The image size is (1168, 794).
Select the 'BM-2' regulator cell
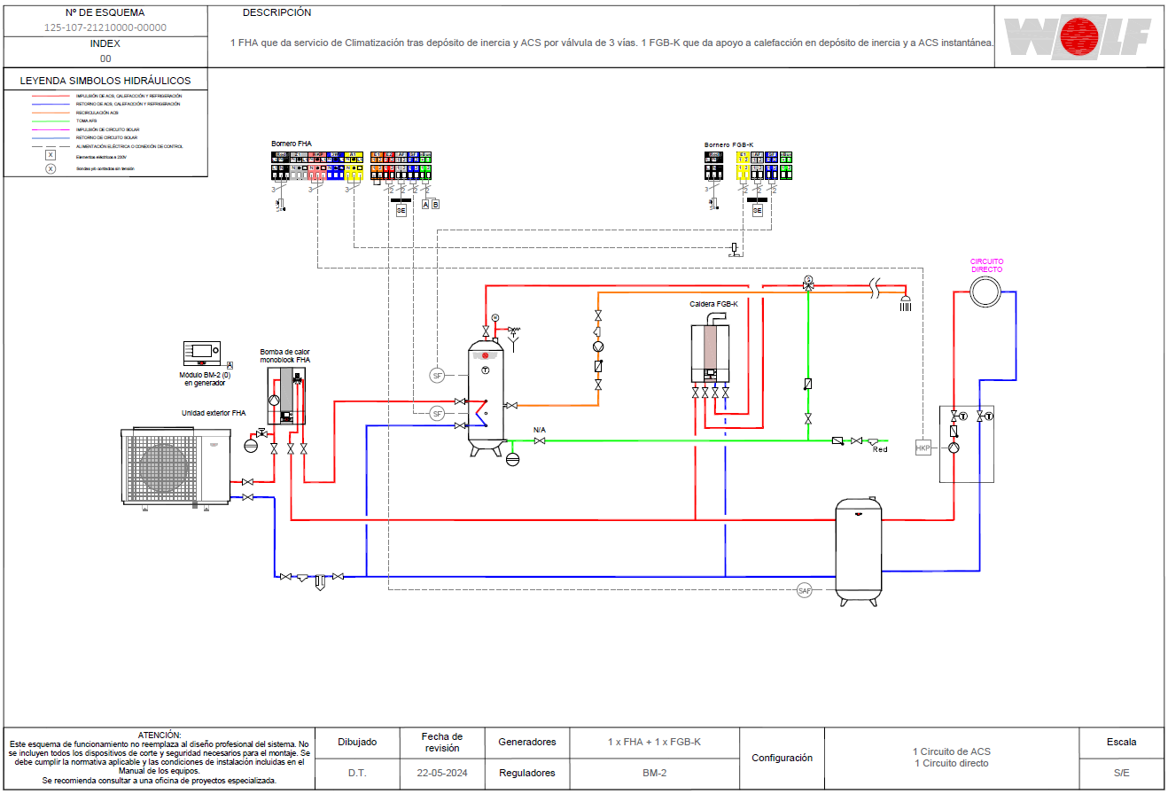654,773
